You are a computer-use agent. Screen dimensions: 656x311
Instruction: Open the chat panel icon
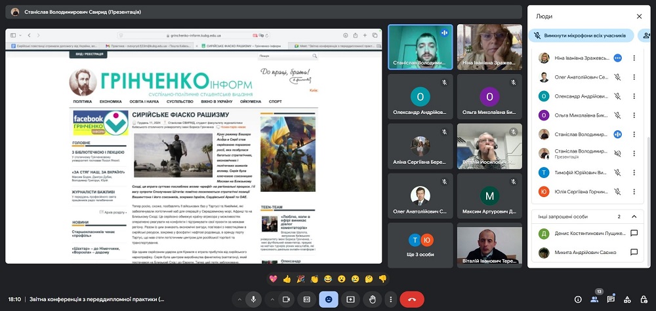tap(611, 299)
